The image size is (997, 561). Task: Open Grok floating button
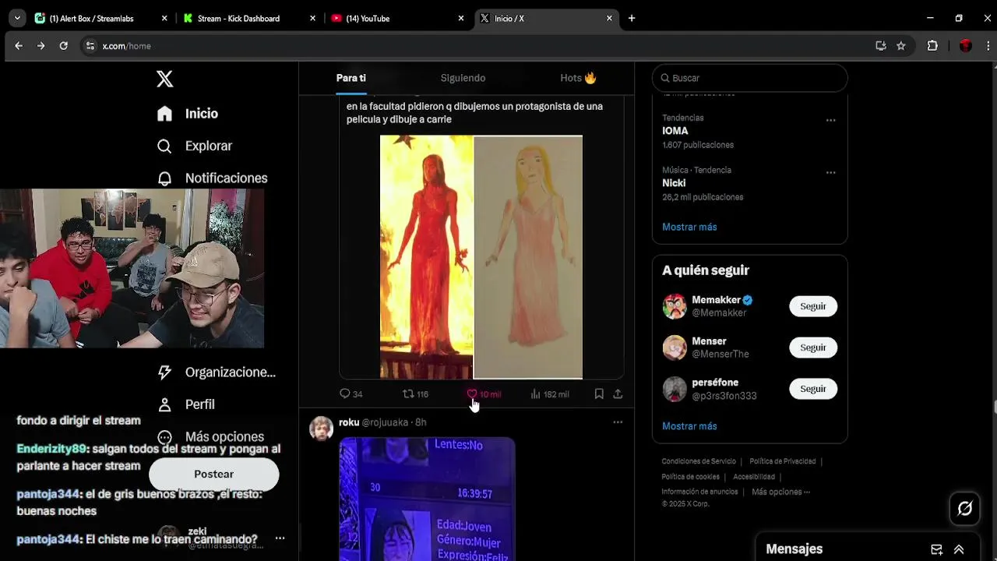[965, 509]
